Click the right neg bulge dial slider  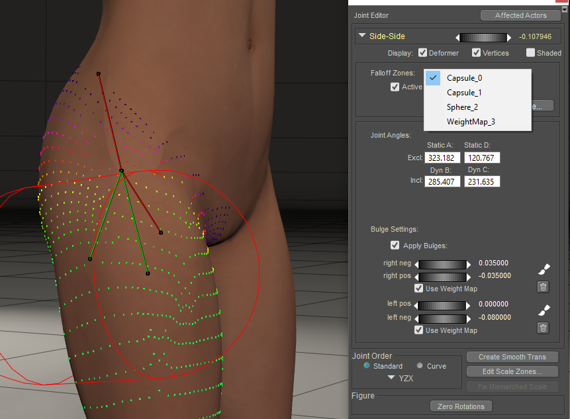[443, 264]
